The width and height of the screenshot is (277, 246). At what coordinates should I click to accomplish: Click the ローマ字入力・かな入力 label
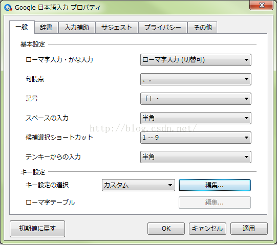pos(59,60)
